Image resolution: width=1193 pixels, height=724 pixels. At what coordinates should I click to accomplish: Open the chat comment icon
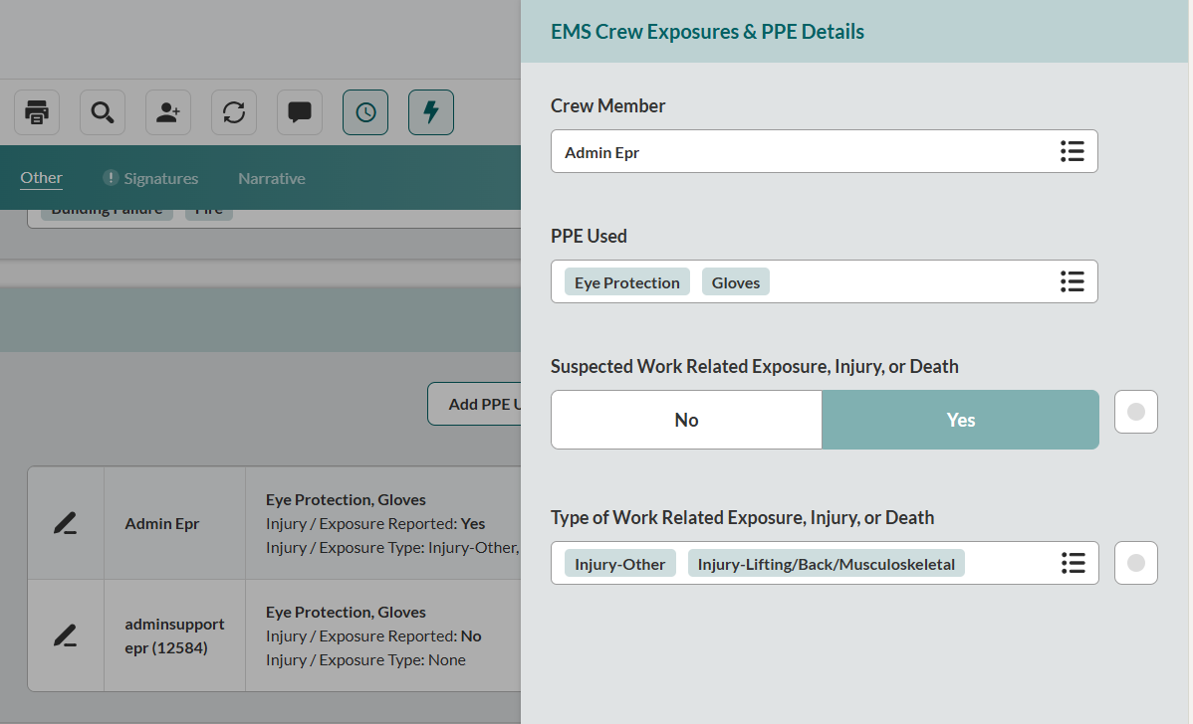300,112
